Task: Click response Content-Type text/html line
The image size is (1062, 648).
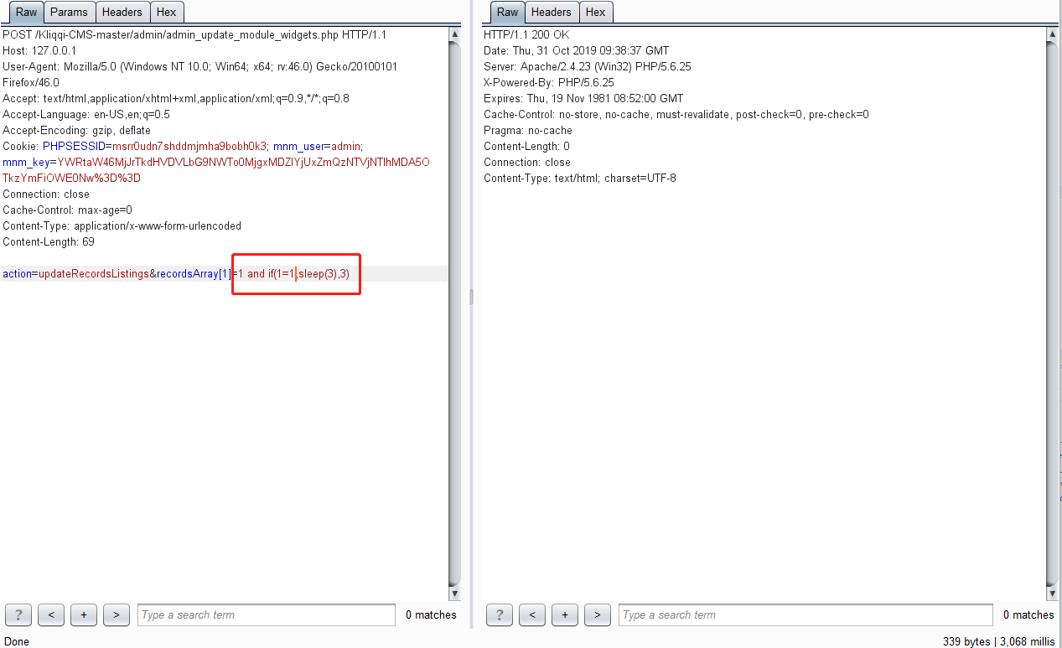Action: [580, 178]
